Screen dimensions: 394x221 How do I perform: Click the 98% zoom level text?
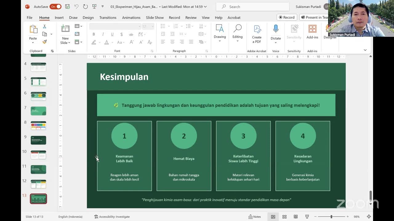[356, 217]
